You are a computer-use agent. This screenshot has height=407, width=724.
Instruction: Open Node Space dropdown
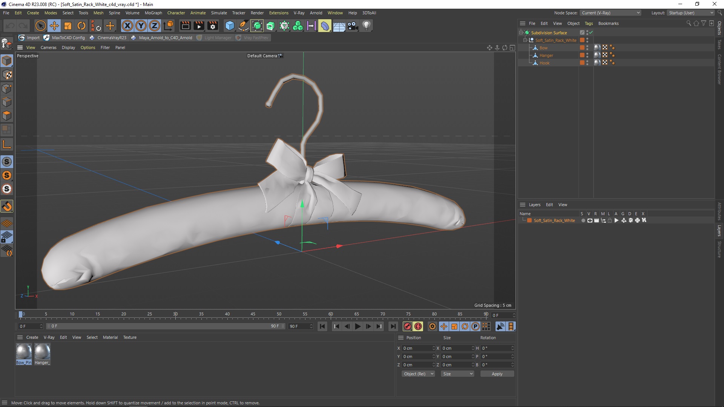pos(610,13)
